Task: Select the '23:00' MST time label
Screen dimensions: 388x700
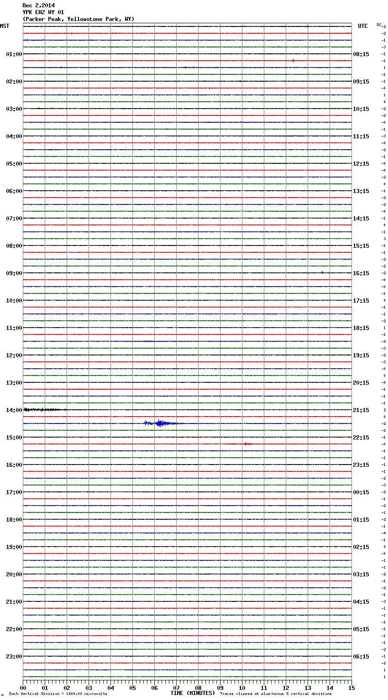Action: [x=14, y=657]
